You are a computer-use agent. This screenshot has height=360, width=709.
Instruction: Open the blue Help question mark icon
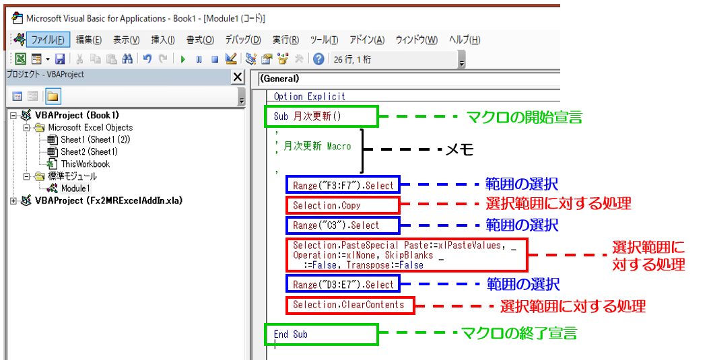click(318, 59)
